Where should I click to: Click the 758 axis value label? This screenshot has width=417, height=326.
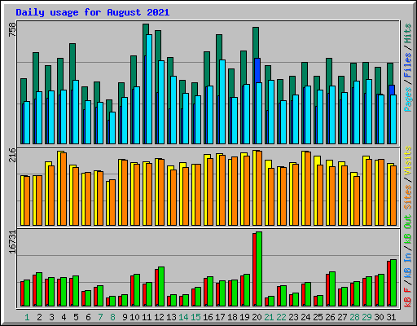[12, 29]
